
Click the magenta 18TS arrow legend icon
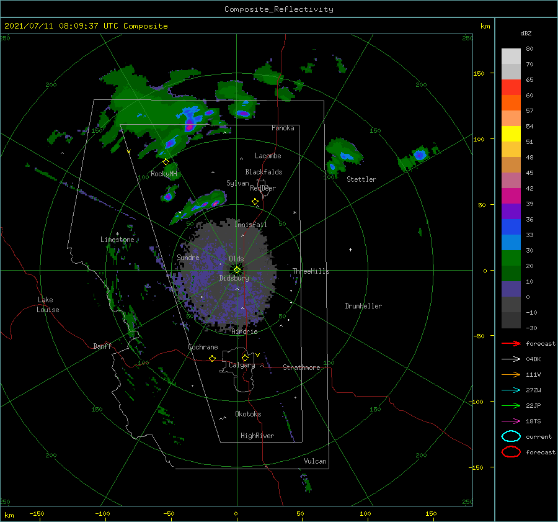[511, 421]
